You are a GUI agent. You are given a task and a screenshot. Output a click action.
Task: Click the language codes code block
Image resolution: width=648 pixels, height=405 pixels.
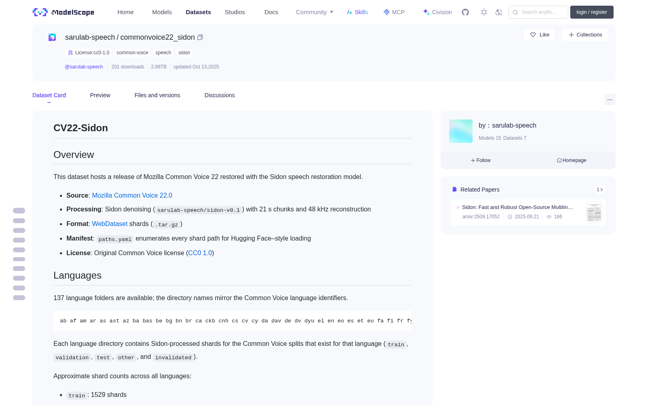[232, 321]
